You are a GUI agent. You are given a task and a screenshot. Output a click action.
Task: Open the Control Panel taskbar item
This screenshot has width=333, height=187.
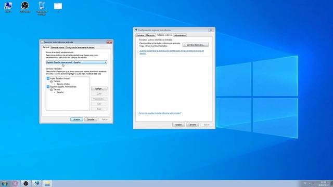coord(36,183)
